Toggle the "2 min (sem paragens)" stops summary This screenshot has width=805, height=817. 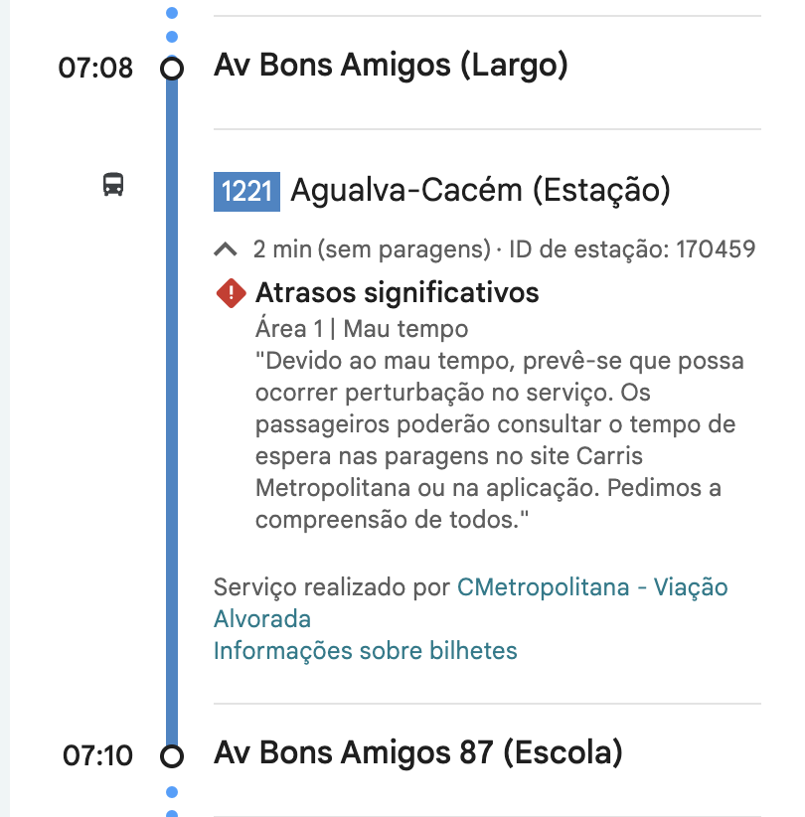(x=372, y=248)
